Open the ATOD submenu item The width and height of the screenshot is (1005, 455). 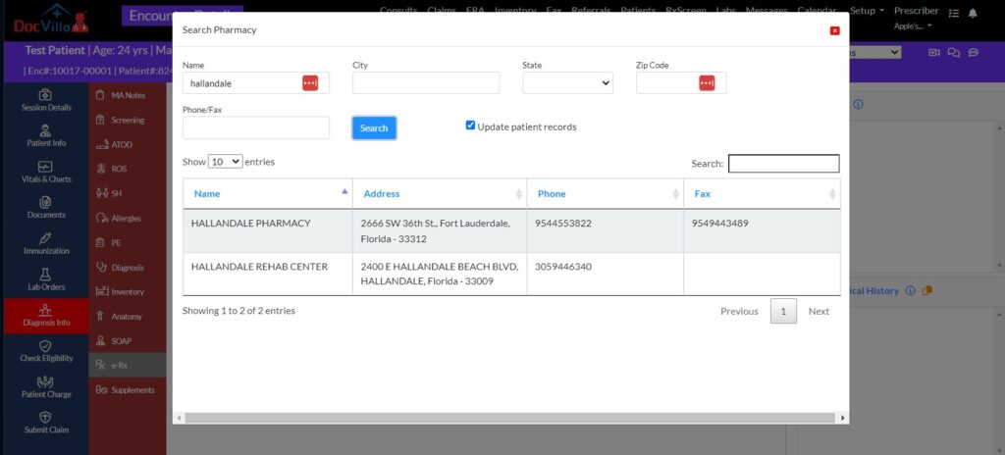(127, 145)
